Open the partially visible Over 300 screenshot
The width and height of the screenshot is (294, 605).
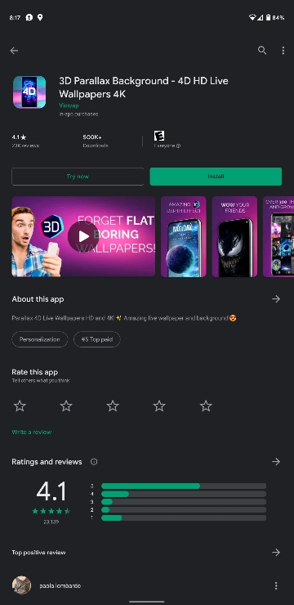point(278,236)
